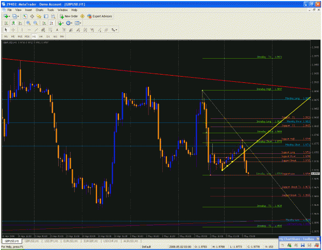This screenshot has height=250, width=322.
Task: Open the Tools menu
Action: 50,10
